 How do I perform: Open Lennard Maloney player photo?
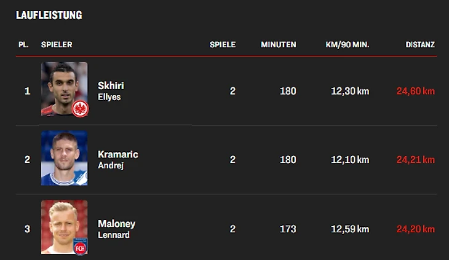coord(64,227)
